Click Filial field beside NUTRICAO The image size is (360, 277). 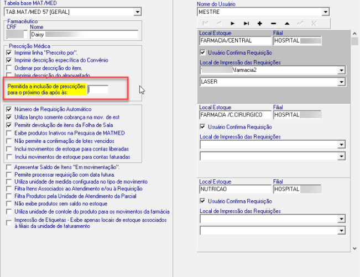pyautogui.click(x=298, y=189)
